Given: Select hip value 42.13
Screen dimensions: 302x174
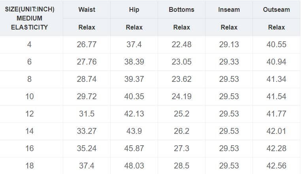Looking at the screenshot, I should click(134, 114).
